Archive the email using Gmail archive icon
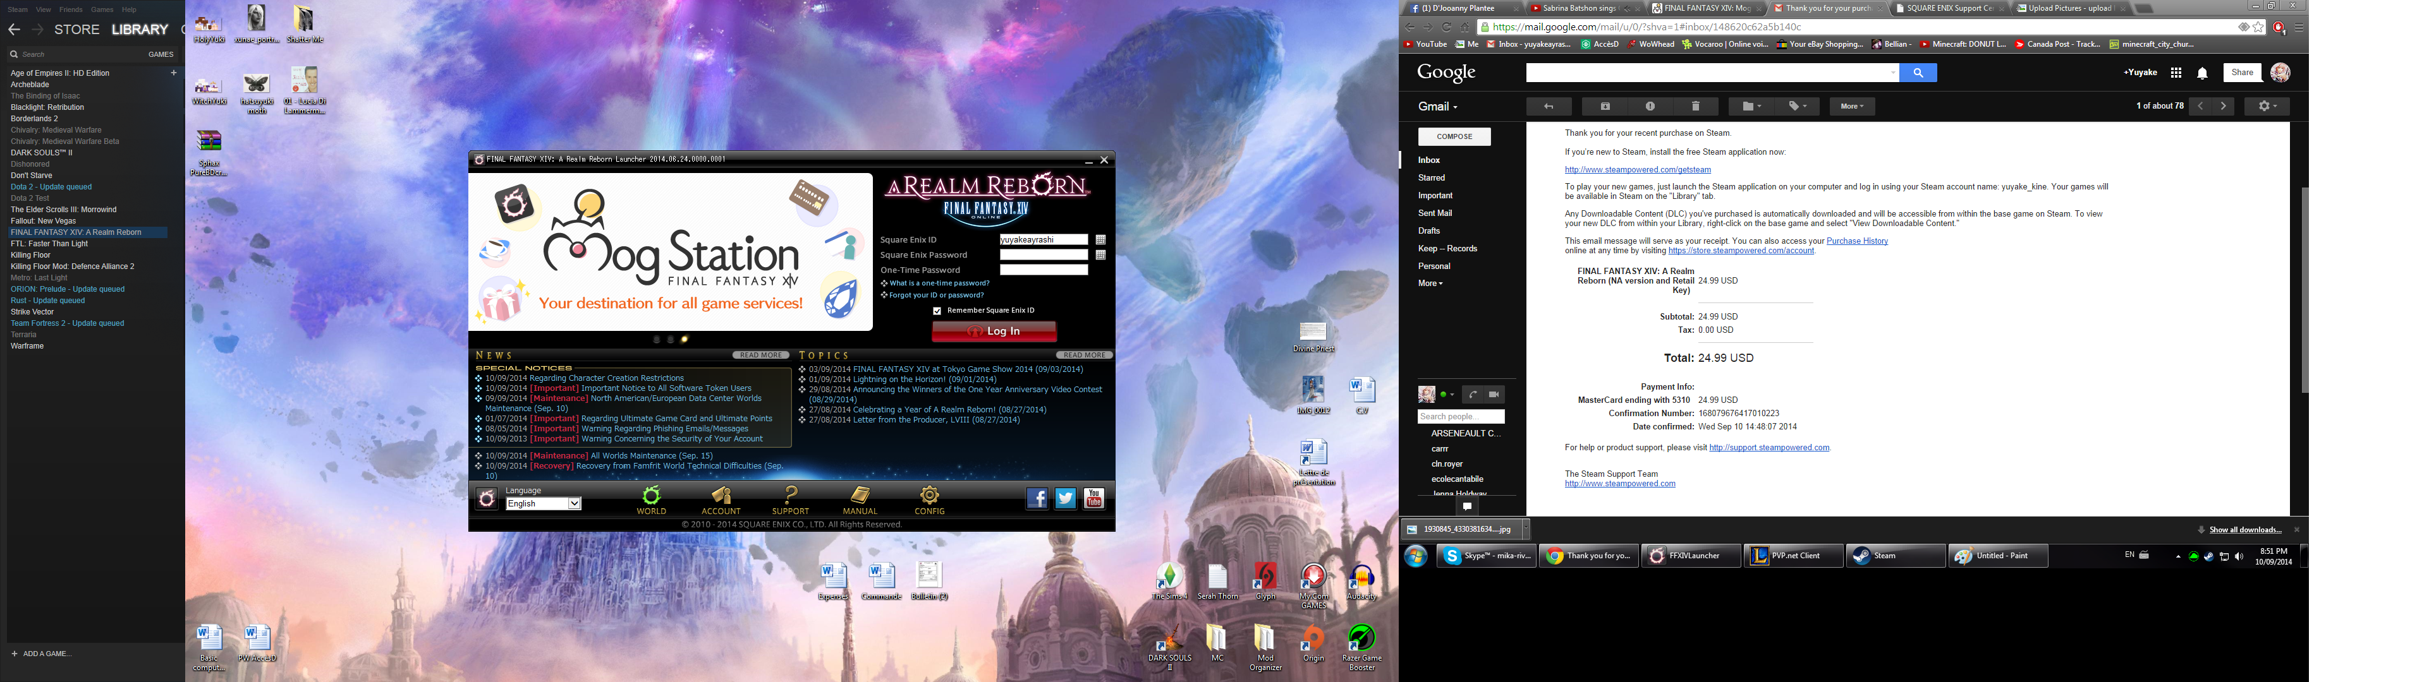The width and height of the screenshot is (2417, 682). [1605, 106]
